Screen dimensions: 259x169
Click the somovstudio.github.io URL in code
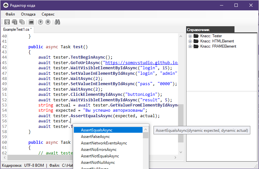point(142,62)
